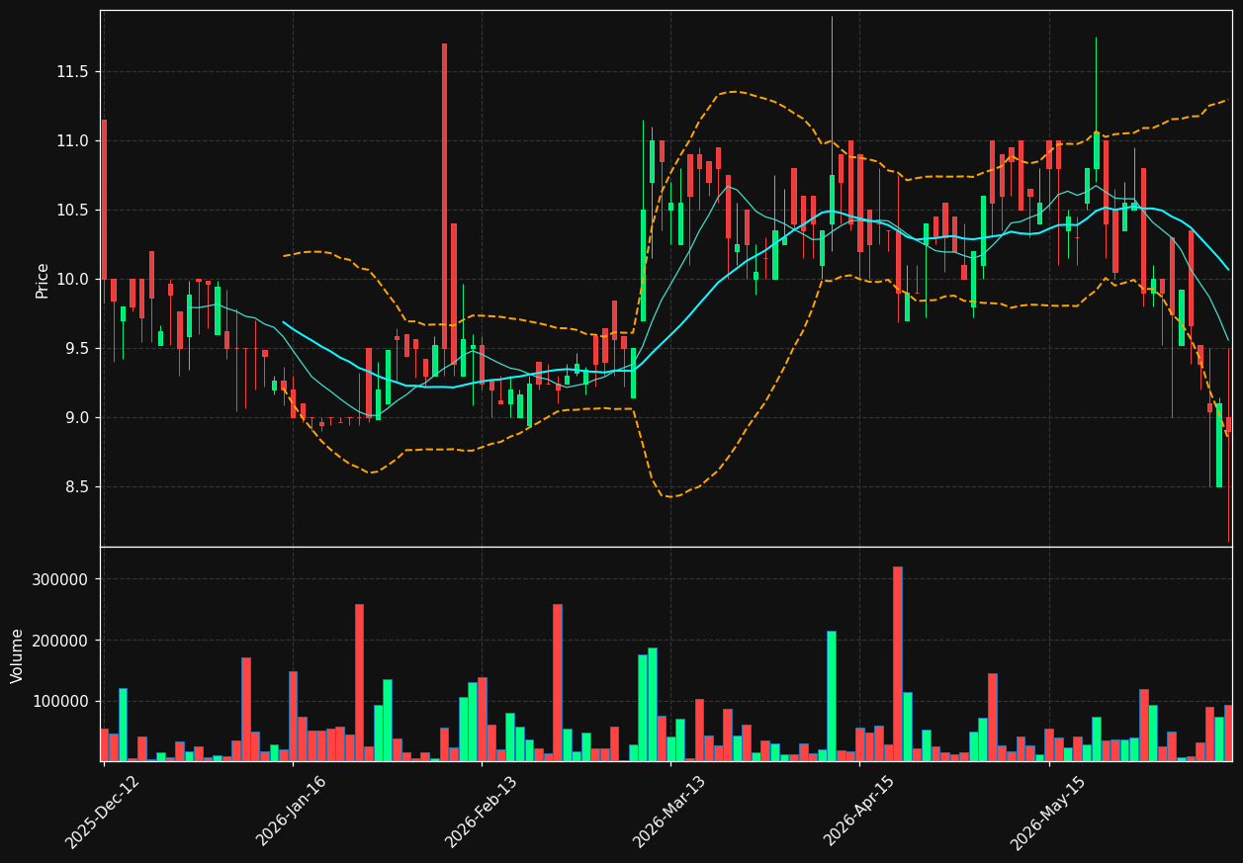Click the 100000 volume axis value
1243x863 pixels.
[61, 702]
